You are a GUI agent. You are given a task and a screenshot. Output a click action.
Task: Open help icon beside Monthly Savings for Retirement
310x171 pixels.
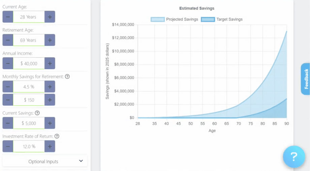point(67,77)
